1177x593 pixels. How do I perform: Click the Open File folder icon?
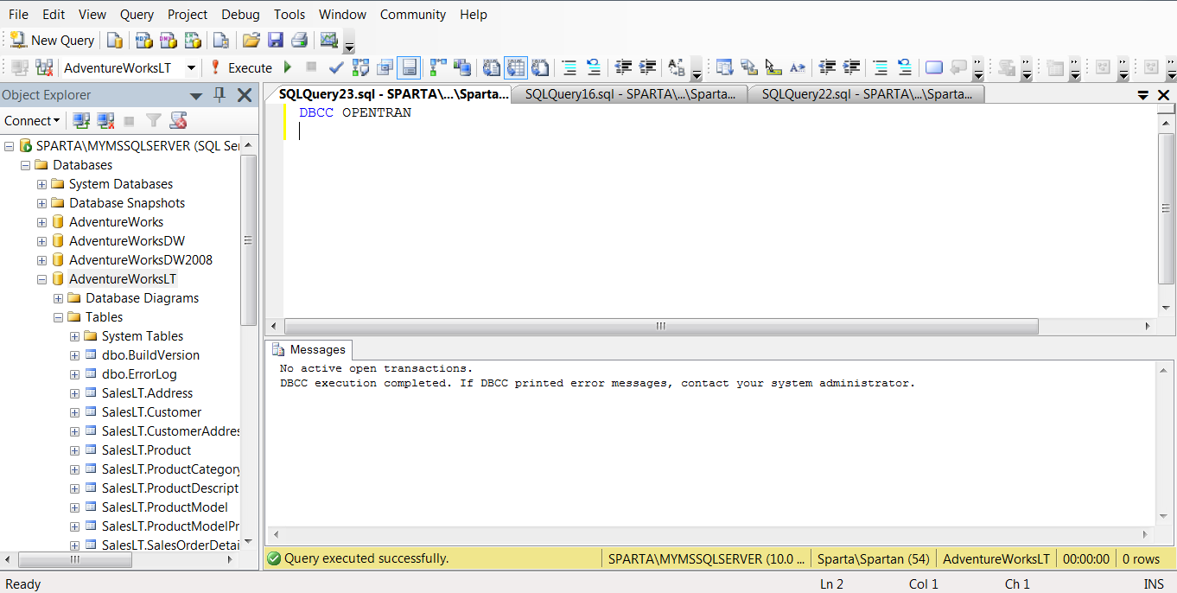coord(251,40)
